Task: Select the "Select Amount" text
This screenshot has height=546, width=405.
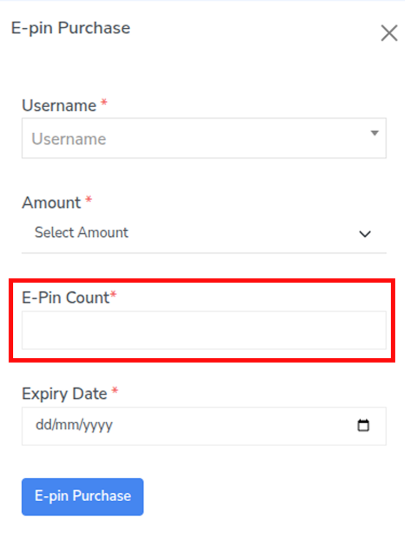Action: (x=82, y=232)
